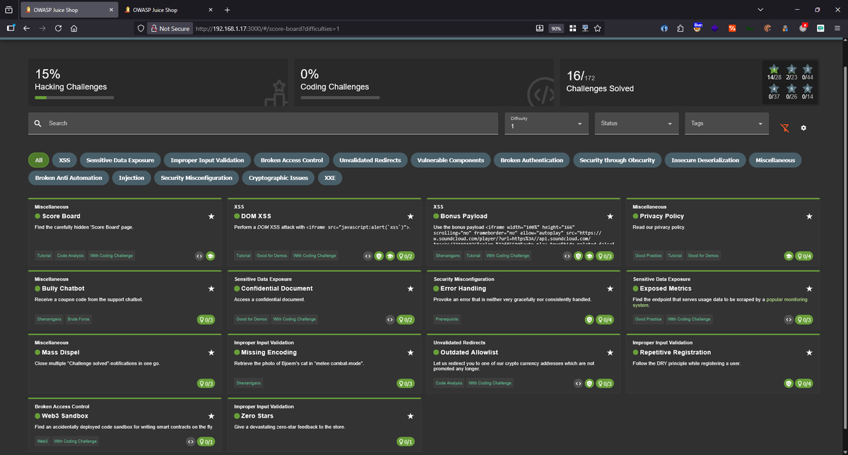Click the Hacking Challenges progress bar
Viewport: 848px width, 455px height.
coord(75,97)
